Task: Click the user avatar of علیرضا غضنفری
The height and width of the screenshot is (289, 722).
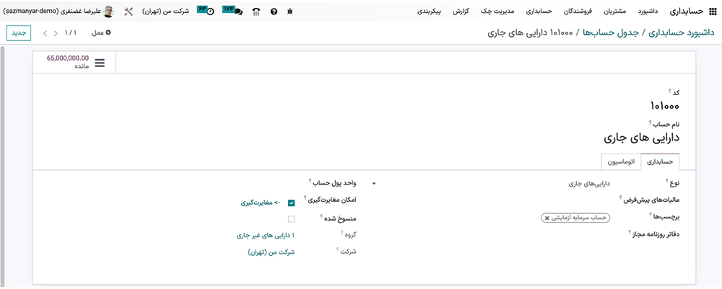Action: (109, 12)
